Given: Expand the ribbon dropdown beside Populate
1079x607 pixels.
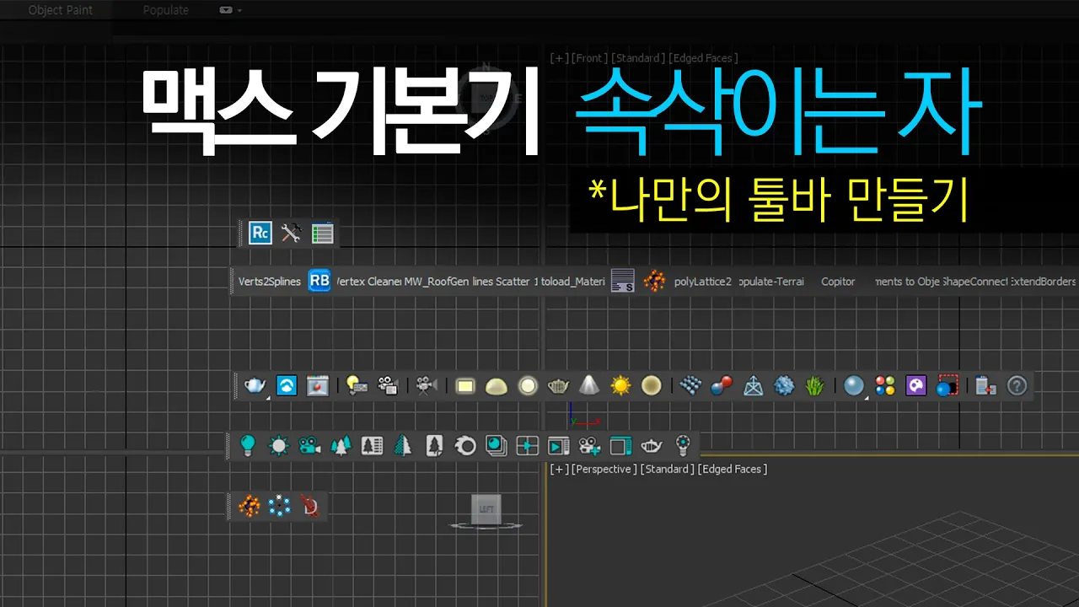Looking at the screenshot, I should (230, 10).
